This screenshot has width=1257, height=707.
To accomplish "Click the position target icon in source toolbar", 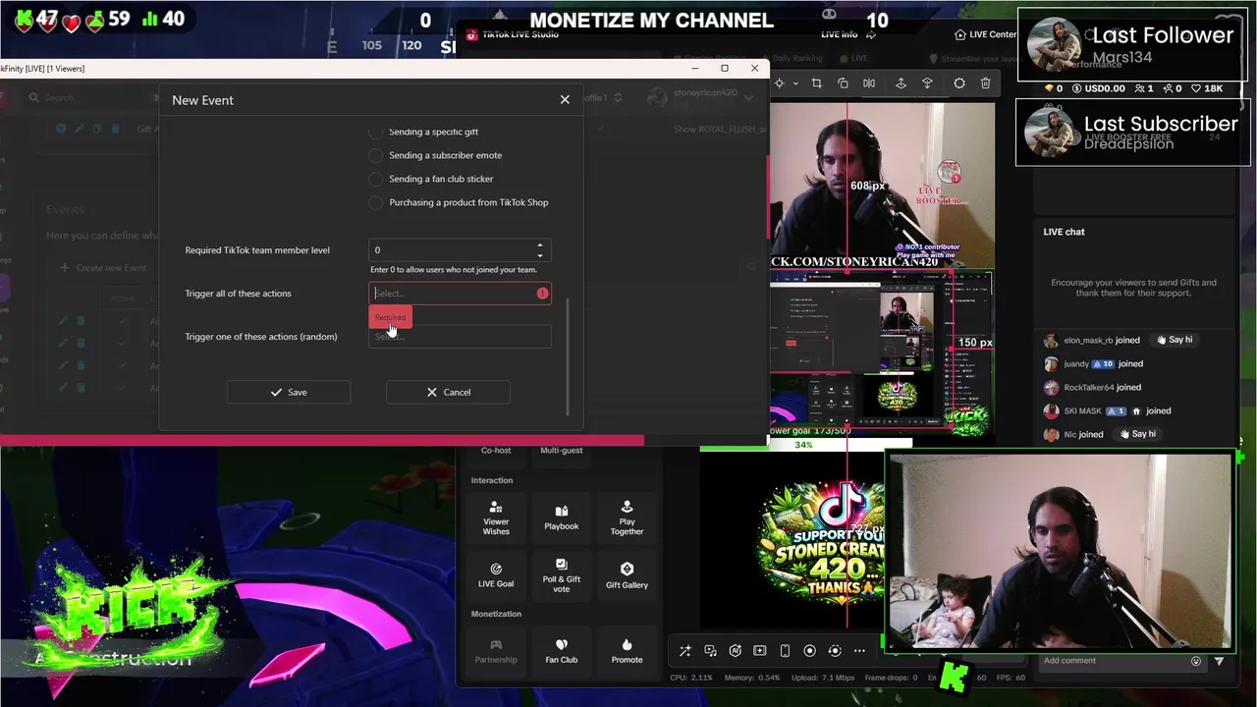I will tap(779, 83).
